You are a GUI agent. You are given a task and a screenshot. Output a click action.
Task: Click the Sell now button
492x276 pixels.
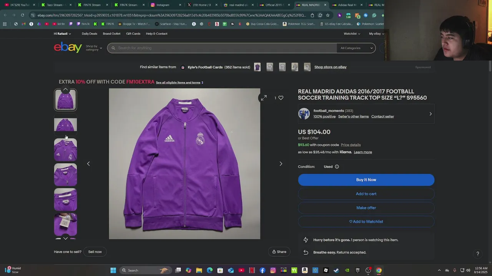click(95, 252)
